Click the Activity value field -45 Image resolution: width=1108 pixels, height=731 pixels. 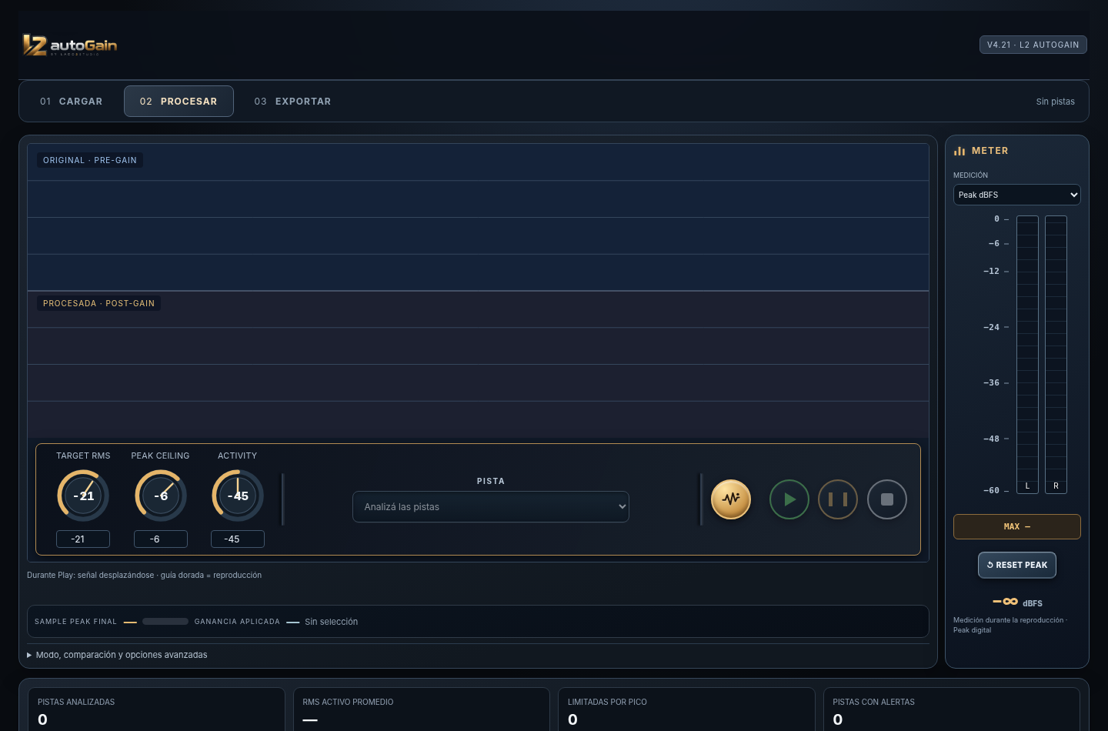click(238, 539)
